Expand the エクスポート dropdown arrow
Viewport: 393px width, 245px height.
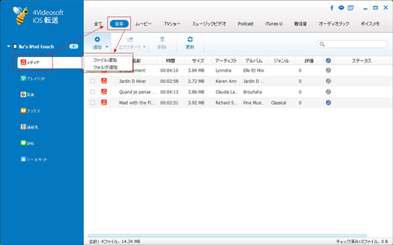pyautogui.click(x=144, y=47)
